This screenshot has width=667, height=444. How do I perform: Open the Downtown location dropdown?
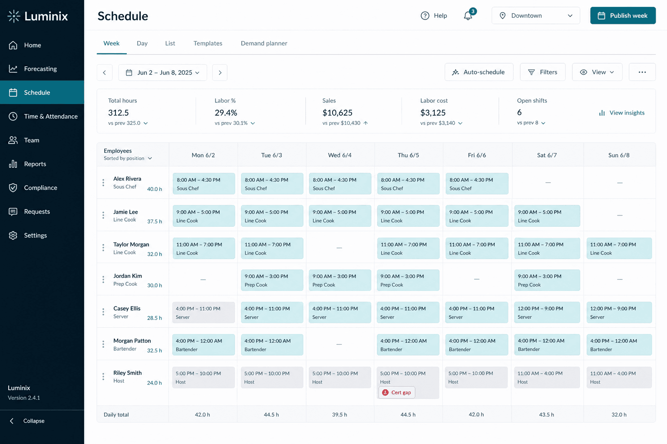tap(535, 16)
